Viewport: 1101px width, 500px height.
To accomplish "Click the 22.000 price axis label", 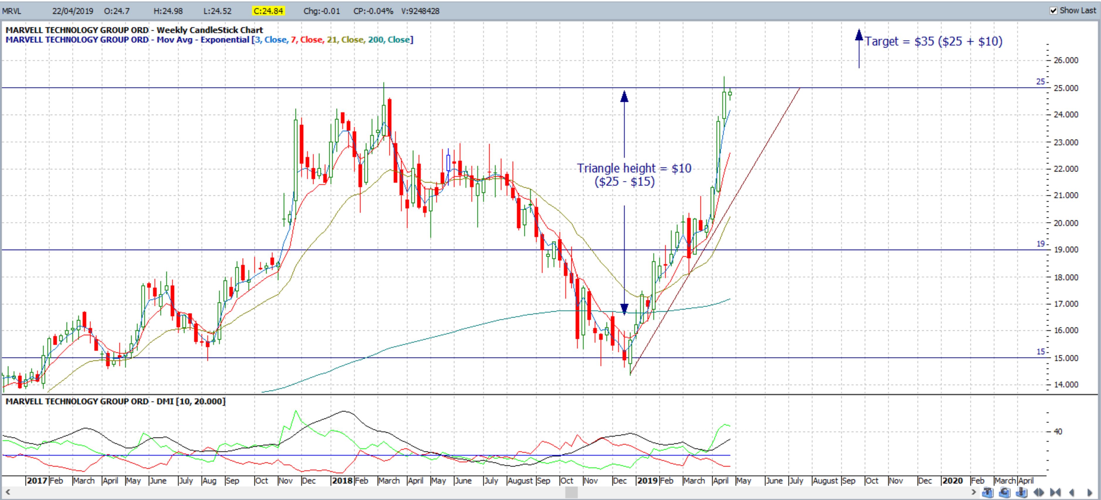I will (1066, 169).
